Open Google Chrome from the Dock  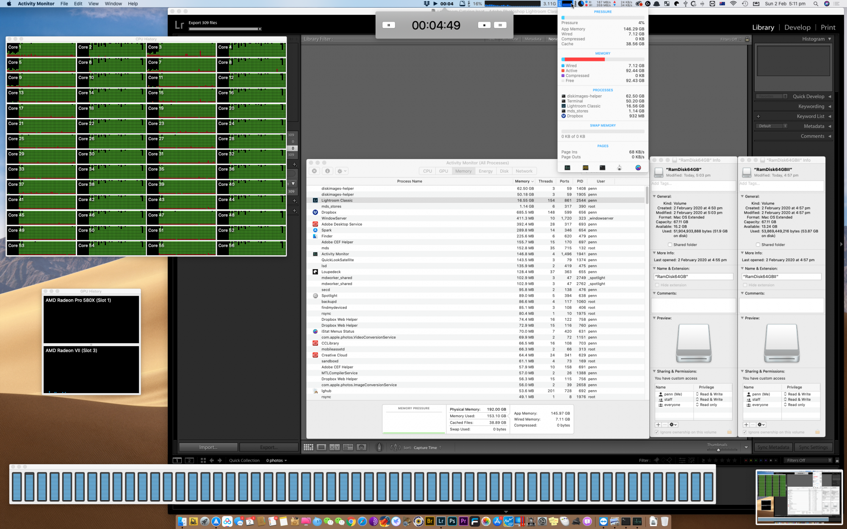[351, 521]
